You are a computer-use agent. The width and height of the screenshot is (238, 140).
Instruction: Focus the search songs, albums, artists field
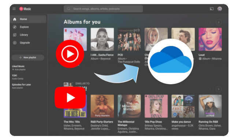coord(103,9)
